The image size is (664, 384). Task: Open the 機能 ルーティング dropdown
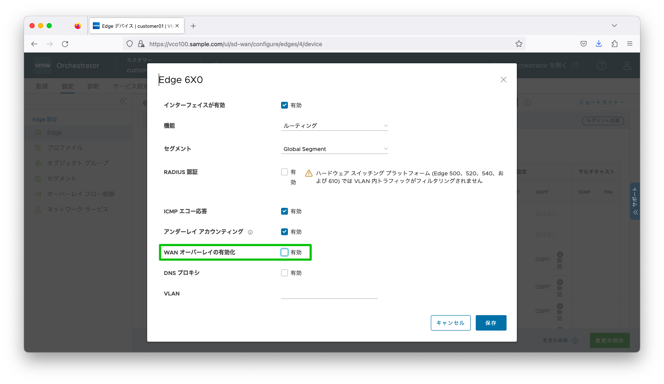click(x=334, y=126)
